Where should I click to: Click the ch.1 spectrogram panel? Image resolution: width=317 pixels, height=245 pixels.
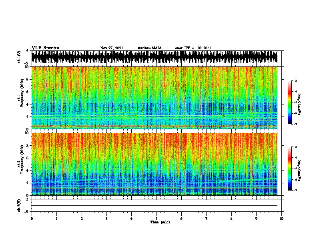pyautogui.click(x=154, y=98)
